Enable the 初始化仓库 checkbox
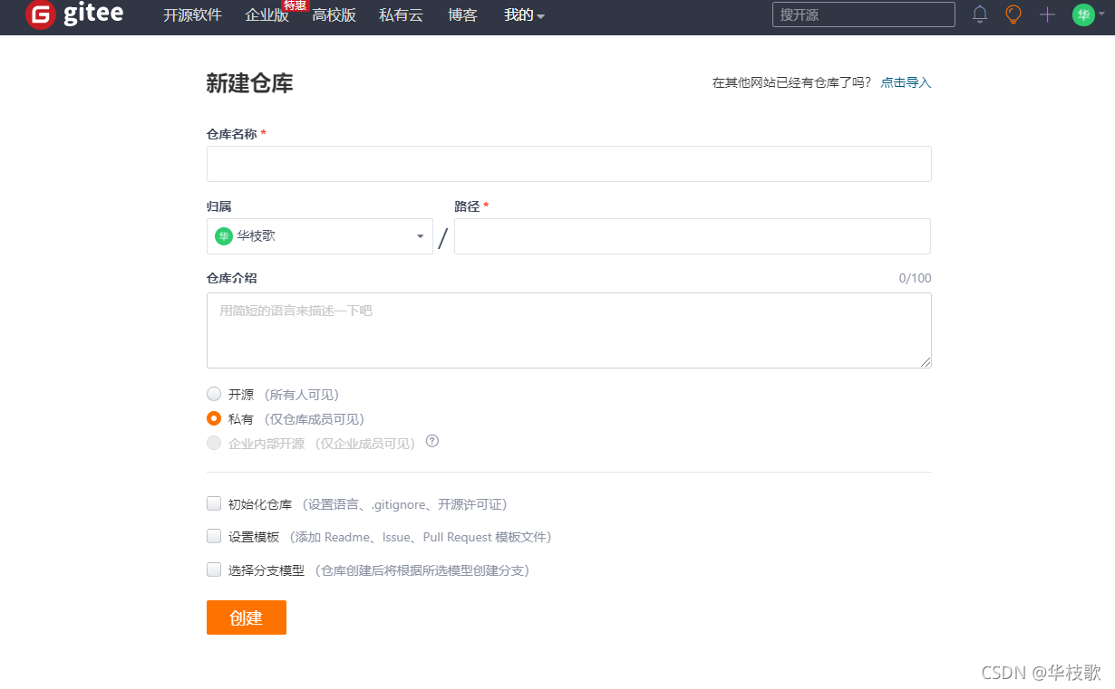Viewport: 1115px width, 689px height. (x=213, y=502)
